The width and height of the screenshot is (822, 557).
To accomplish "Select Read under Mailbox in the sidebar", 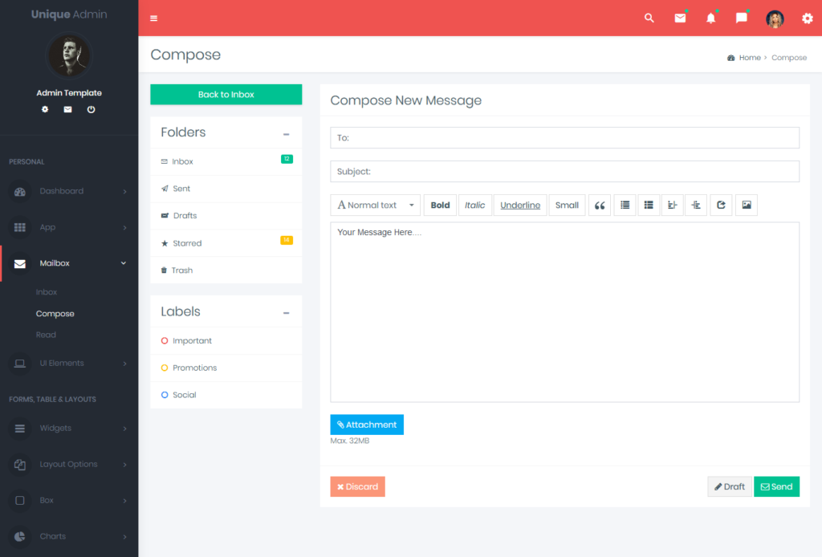I will (45, 334).
